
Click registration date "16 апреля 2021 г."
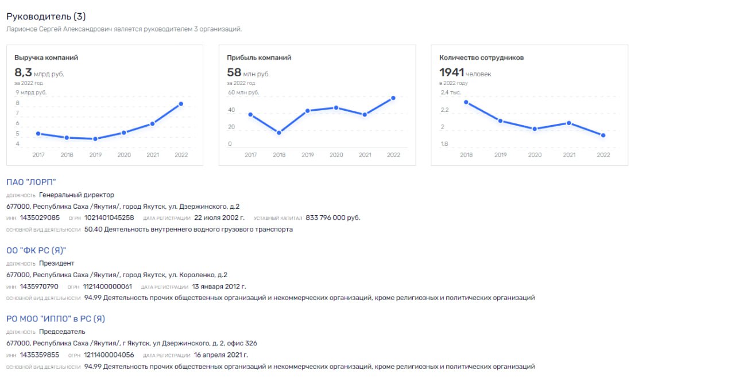[221, 355]
